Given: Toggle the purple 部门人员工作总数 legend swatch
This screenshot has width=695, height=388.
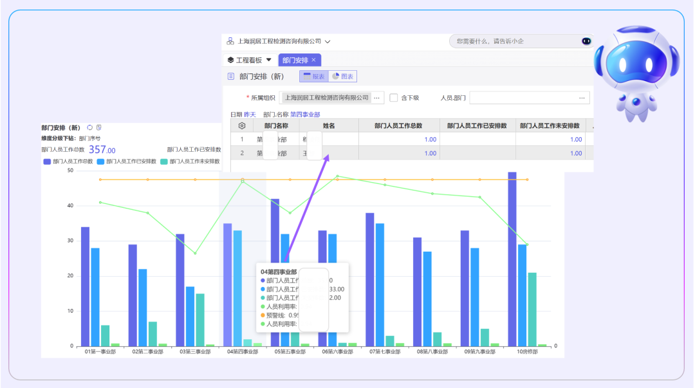Looking at the screenshot, I should click(x=46, y=161).
